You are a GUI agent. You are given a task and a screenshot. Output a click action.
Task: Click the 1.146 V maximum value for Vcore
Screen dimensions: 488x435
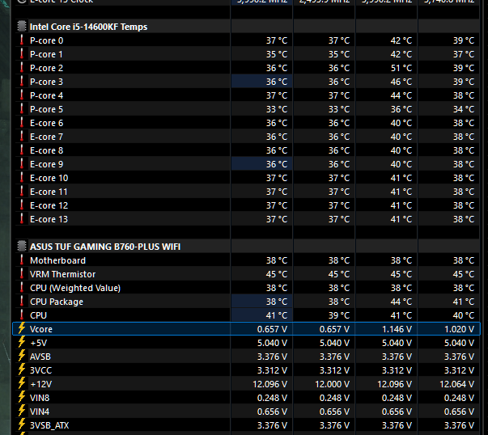[x=397, y=329]
